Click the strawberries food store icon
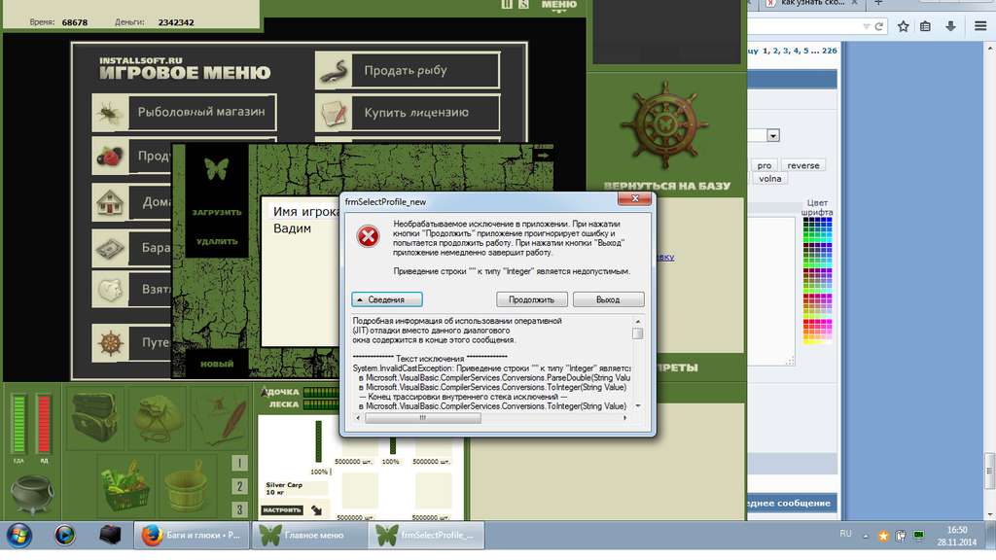The image size is (996, 560). (110, 157)
